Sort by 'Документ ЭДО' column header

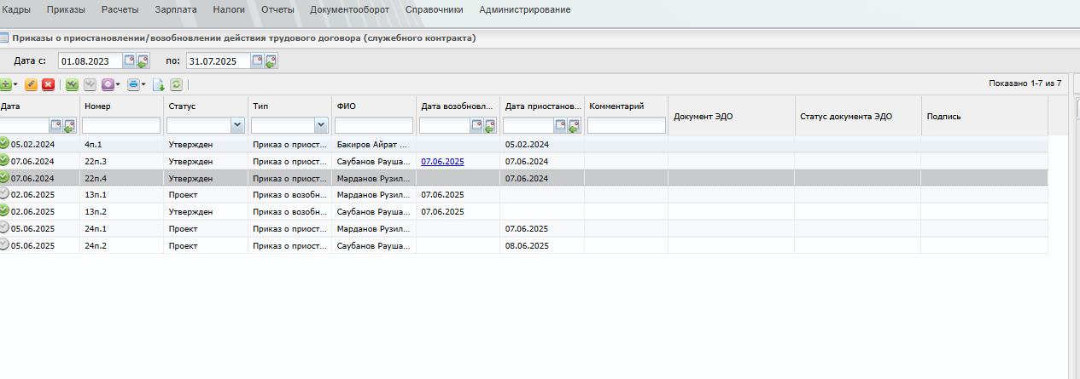[703, 116]
